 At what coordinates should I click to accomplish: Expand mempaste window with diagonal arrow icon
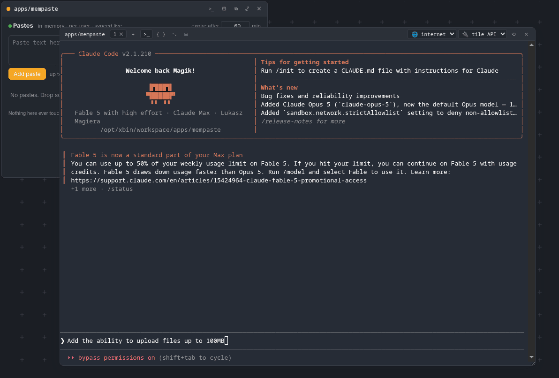tap(248, 9)
